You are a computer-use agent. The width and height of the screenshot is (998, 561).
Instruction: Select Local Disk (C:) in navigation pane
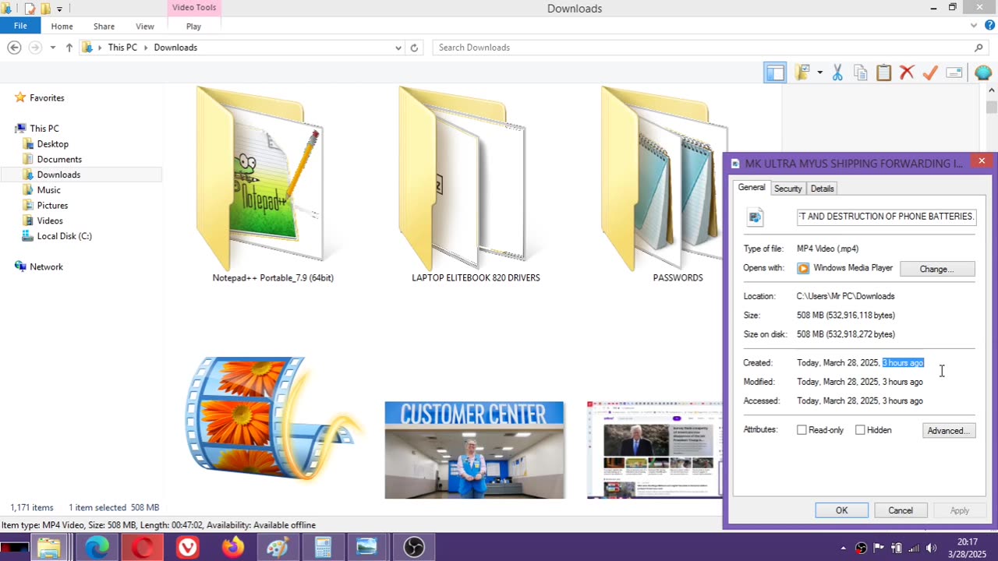coord(64,236)
